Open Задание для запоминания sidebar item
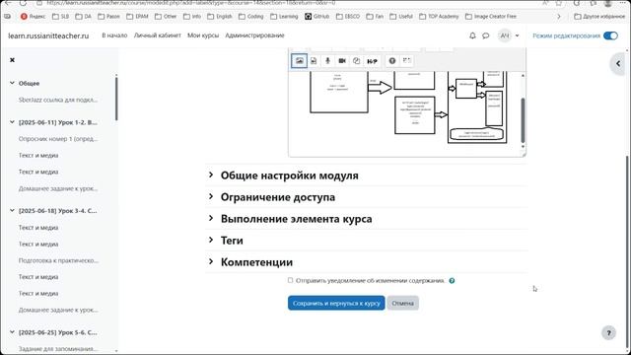This screenshot has width=631, height=355. pos(58,348)
